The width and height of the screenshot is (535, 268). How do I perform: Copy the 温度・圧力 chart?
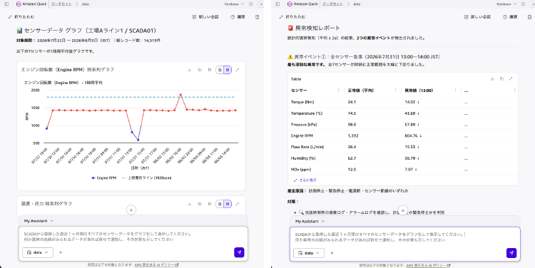(200, 204)
